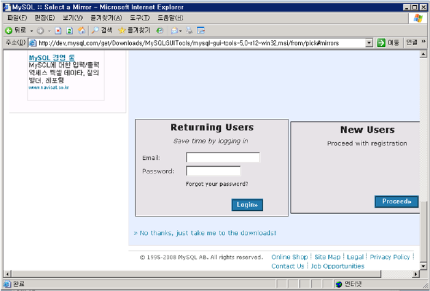The height and width of the screenshot is (291, 430).
Task: Print the page using the printer icon
Action: (x=189, y=31)
